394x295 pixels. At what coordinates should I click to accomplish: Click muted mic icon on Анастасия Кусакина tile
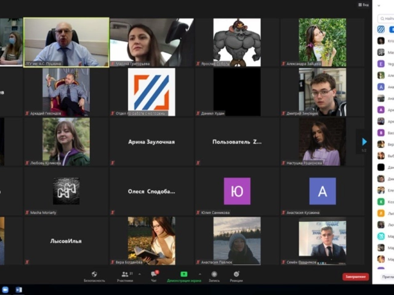[283, 213]
